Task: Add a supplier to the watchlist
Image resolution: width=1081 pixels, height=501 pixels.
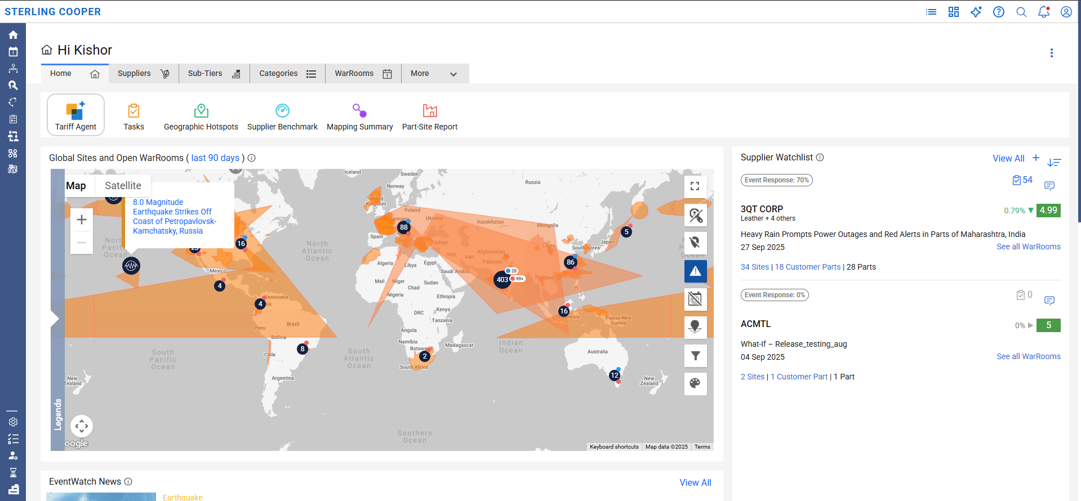Action: point(1035,158)
